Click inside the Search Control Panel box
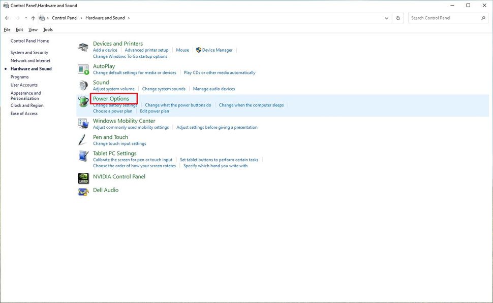This screenshot has width=493, height=303. point(447,18)
